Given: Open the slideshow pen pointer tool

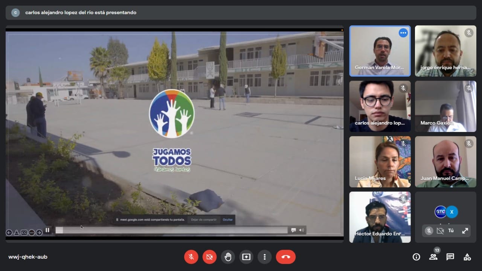Looking at the screenshot, I should (x=17, y=233).
